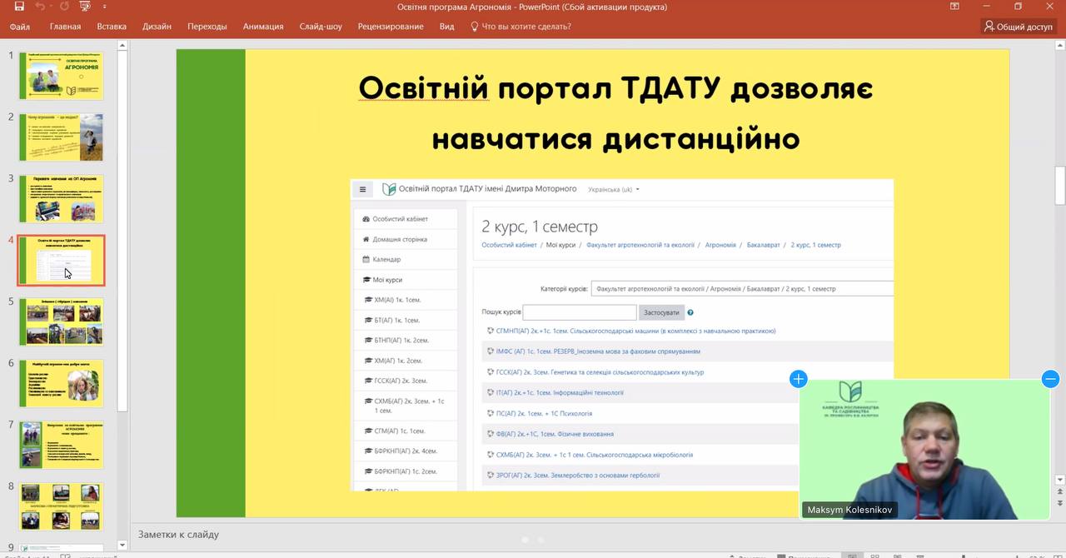Click the Застосувати button
The height and width of the screenshot is (558, 1066).
point(661,312)
